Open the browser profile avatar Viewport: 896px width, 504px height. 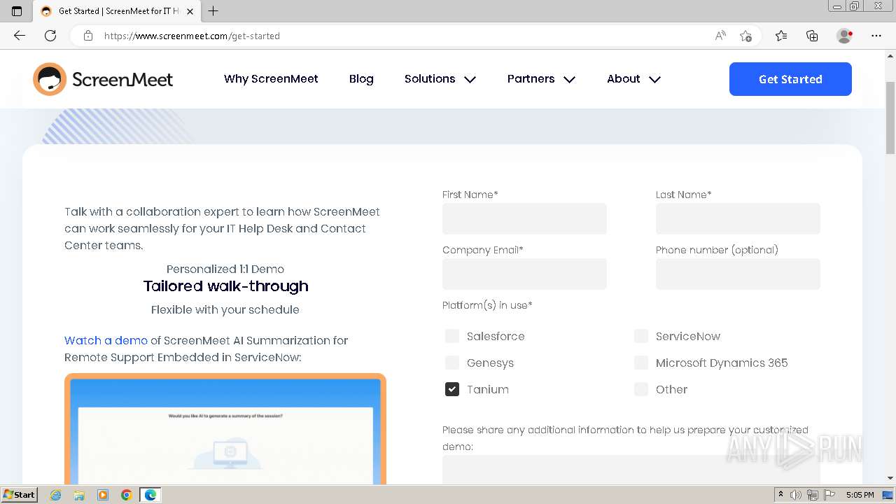[845, 36]
